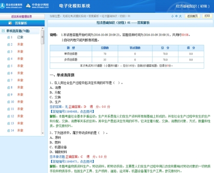The image size is (214, 173).
Task: Click the 总题数 column header
Action: [105, 48]
